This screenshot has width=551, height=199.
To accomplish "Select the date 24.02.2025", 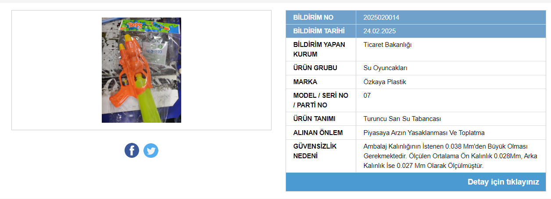I will [379, 31].
